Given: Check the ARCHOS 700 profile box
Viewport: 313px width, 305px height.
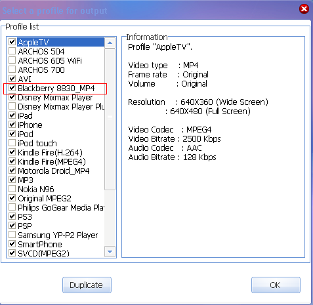Looking at the screenshot, I should click(x=12, y=70).
